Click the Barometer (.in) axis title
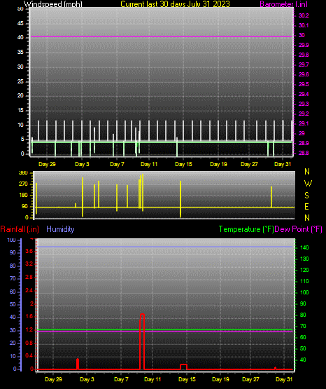326x389 pixels. tap(284, 4)
